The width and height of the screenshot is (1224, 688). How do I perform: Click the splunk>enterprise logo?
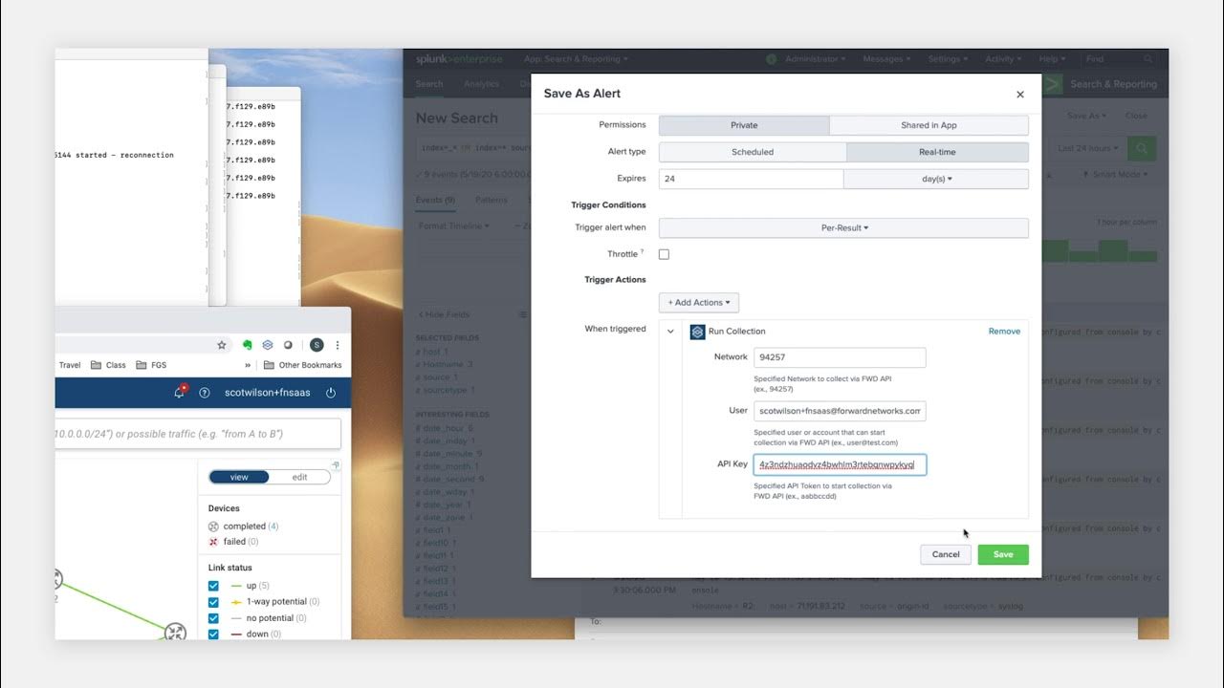458,59
